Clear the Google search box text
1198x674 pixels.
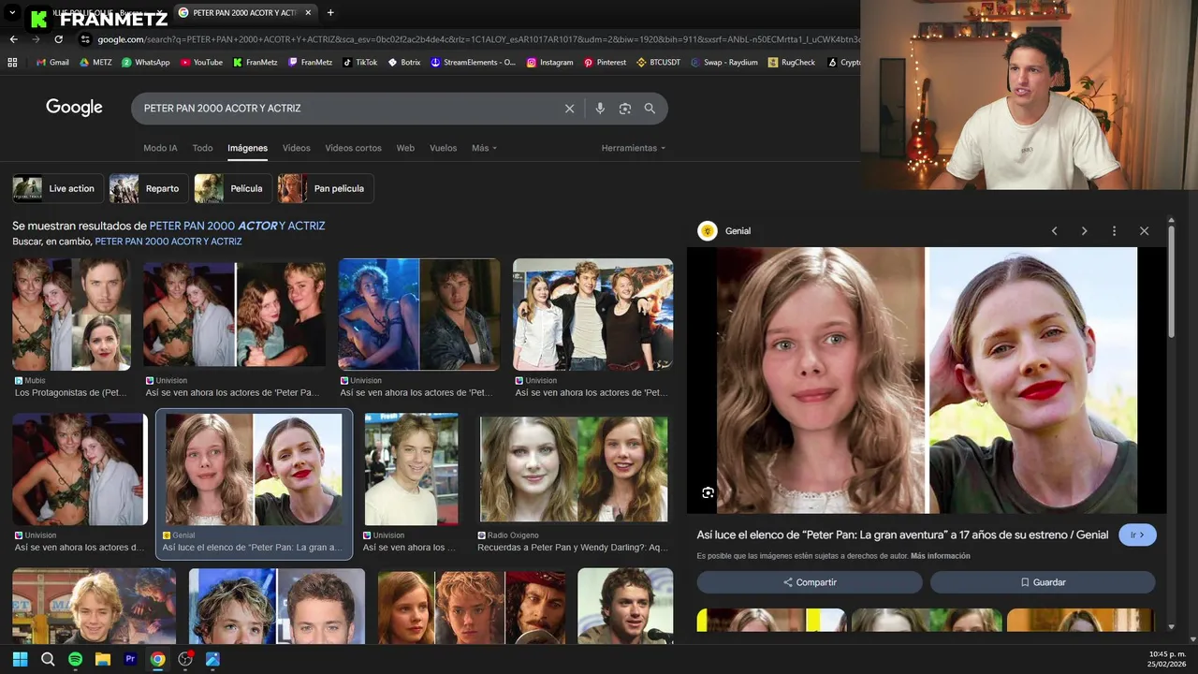point(569,109)
